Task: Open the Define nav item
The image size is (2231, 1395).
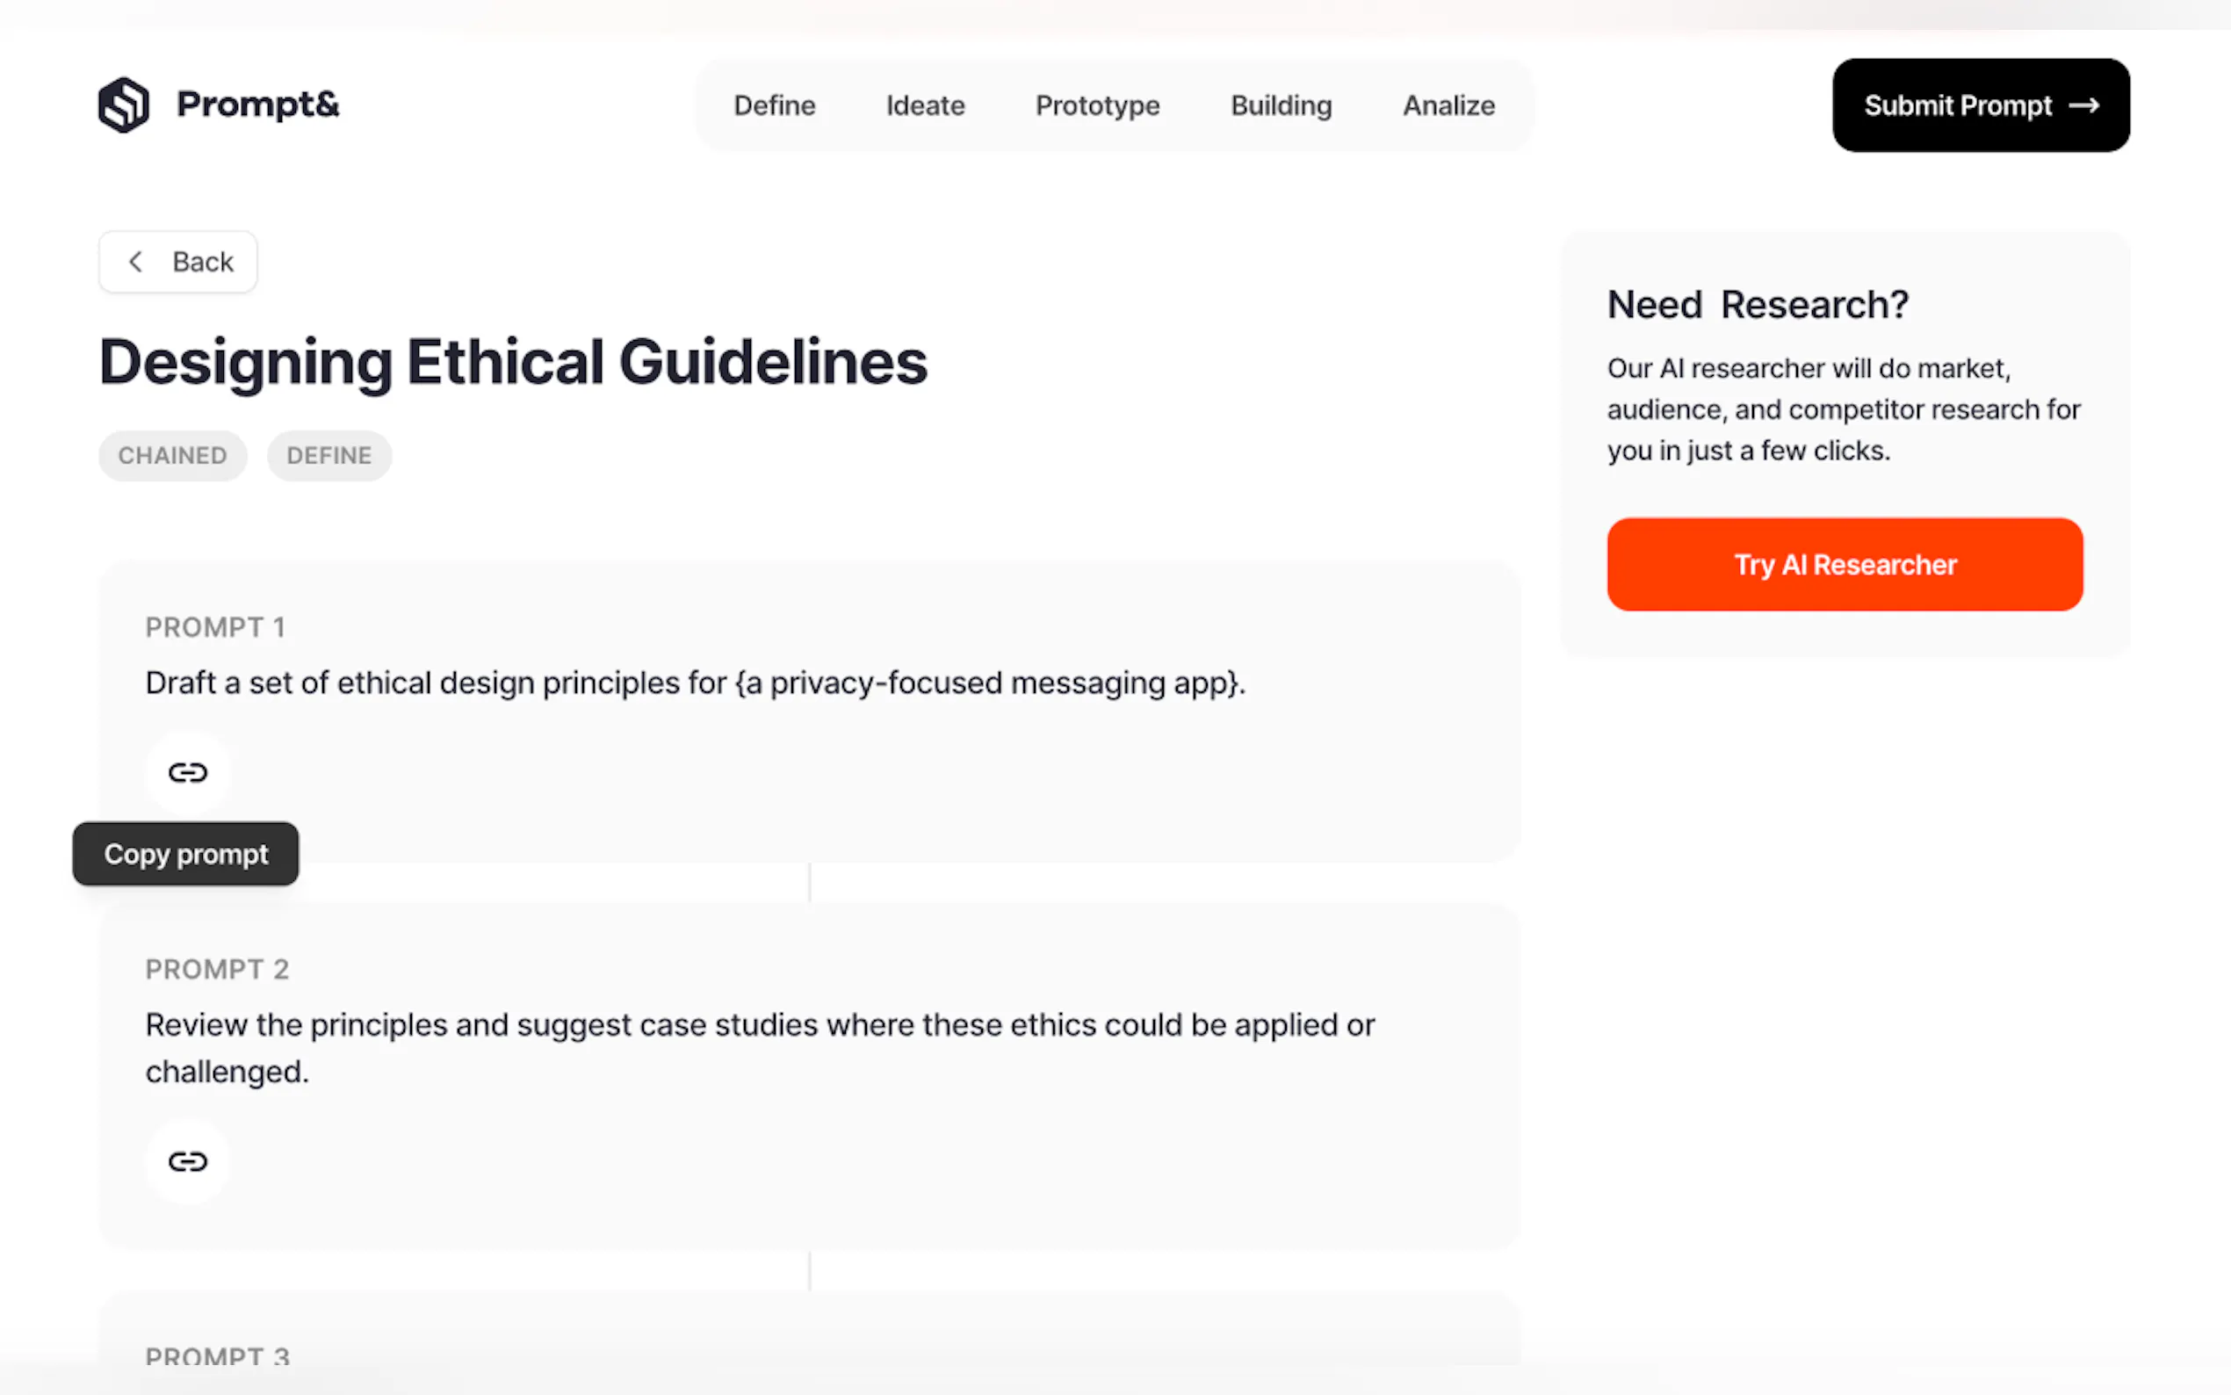Action: (x=774, y=105)
